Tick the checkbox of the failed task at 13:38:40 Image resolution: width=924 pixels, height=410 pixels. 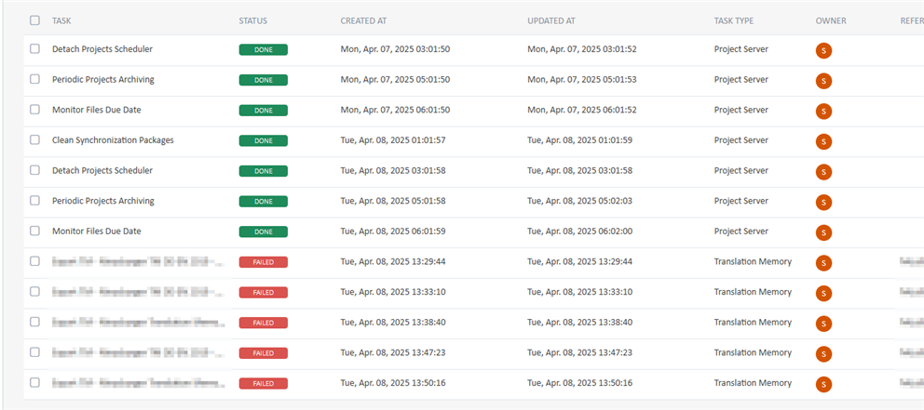[34, 322]
